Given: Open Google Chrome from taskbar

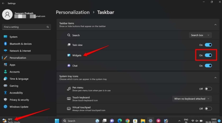Looking at the screenshot, I should [x=127, y=121].
